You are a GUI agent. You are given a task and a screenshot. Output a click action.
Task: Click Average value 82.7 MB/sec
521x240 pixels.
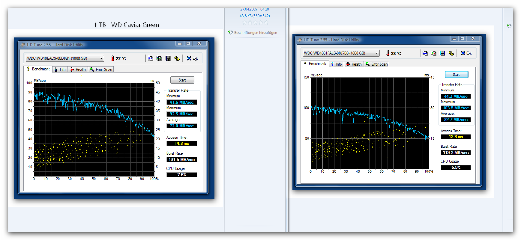(x=456, y=120)
